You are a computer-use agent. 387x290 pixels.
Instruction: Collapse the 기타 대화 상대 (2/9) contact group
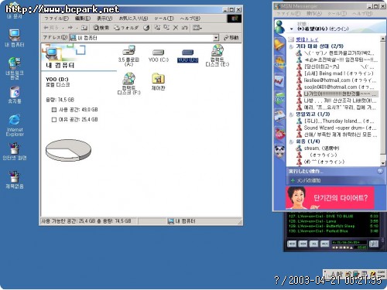291,46
